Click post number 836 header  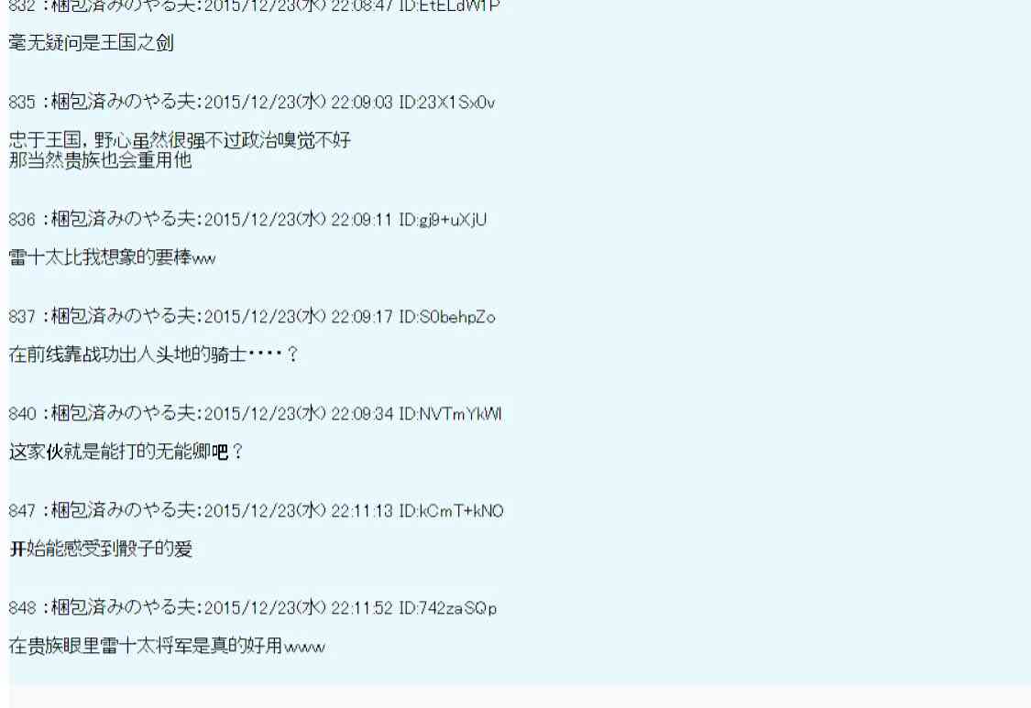(247, 219)
